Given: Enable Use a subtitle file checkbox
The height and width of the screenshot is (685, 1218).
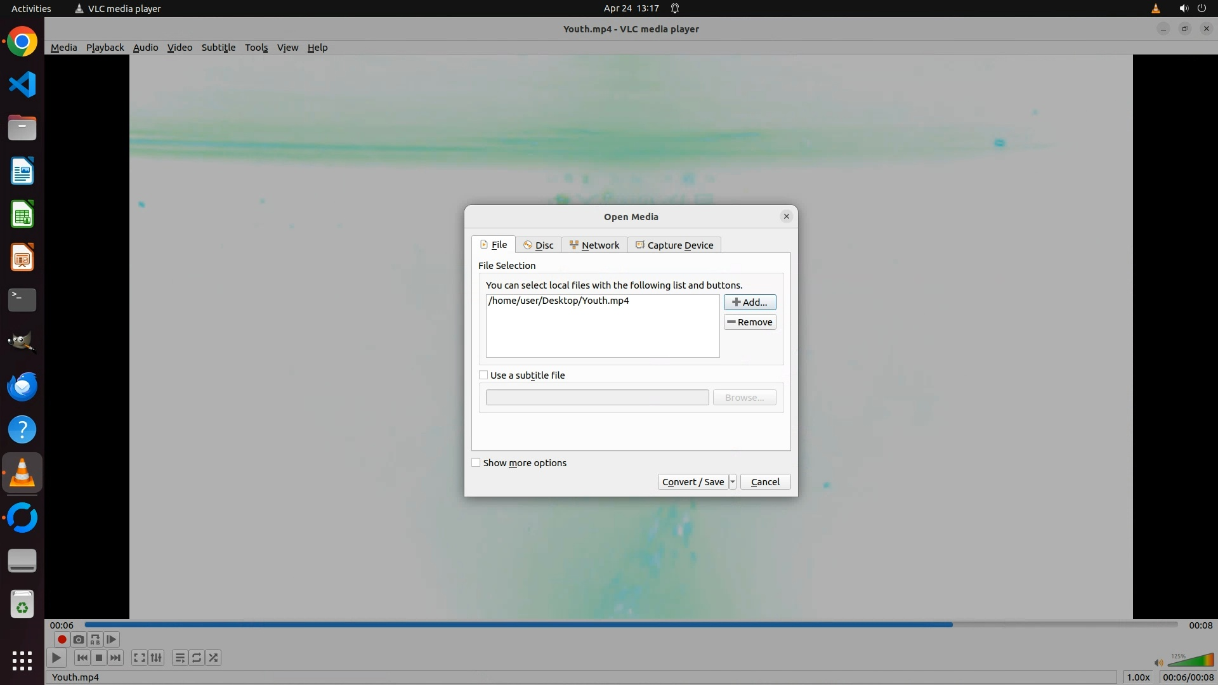Looking at the screenshot, I should pyautogui.click(x=483, y=375).
